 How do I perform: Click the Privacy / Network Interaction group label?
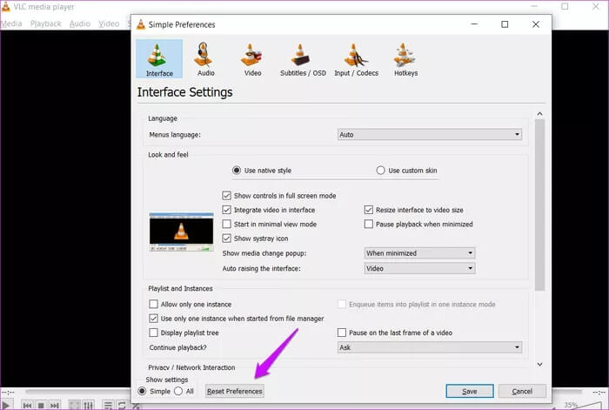tap(191, 367)
